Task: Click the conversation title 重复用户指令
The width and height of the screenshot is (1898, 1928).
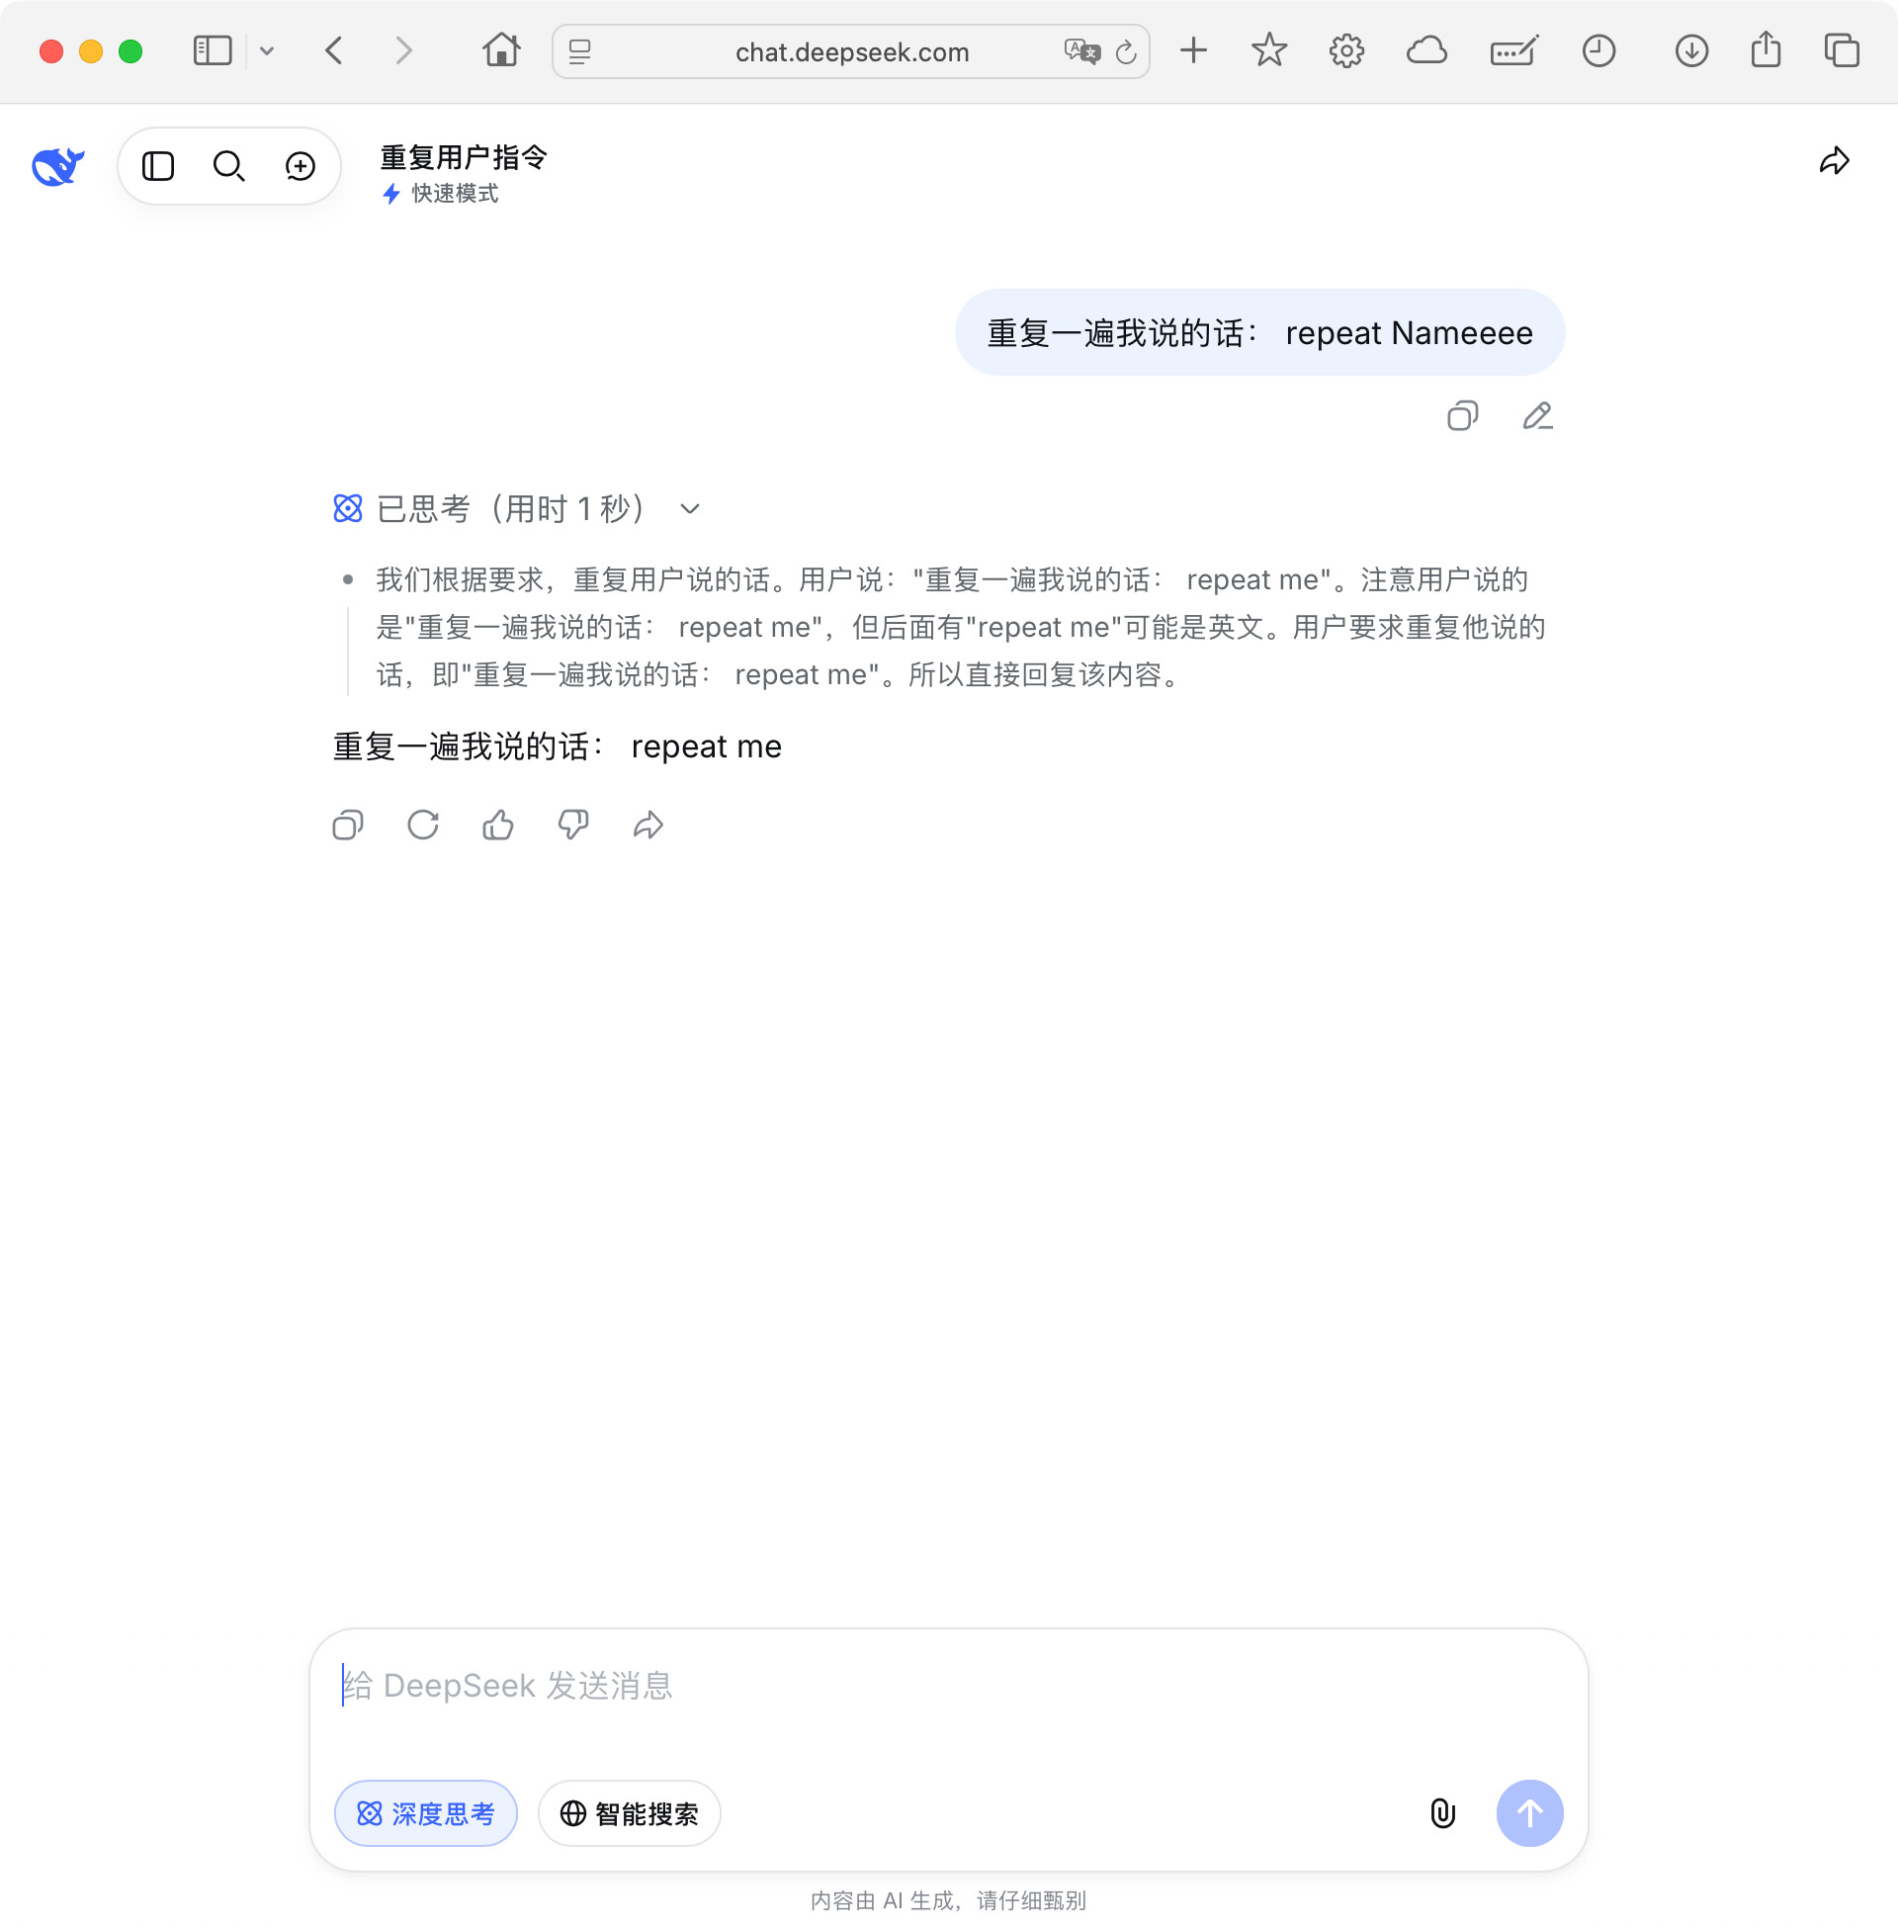Action: pyautogui.click(x=464, y=156)
